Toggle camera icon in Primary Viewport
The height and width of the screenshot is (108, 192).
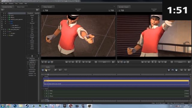coord(96,62)
